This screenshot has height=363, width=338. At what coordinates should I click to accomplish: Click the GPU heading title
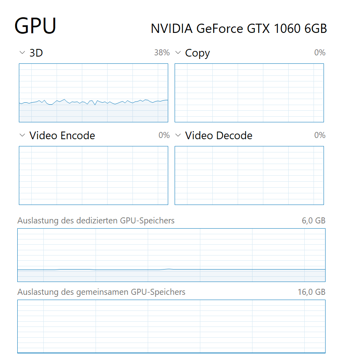click(x=35, y=25)
